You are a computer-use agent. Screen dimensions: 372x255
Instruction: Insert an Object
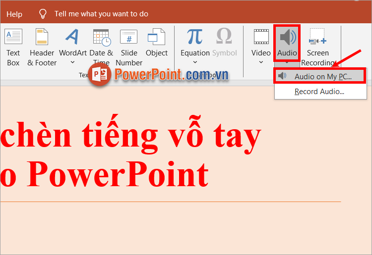click(x=157, y=43)
